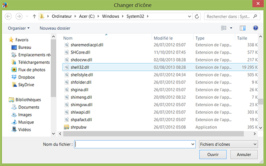
Task: Open recent locations dropdown arrow
Action: tap(27, 16)
